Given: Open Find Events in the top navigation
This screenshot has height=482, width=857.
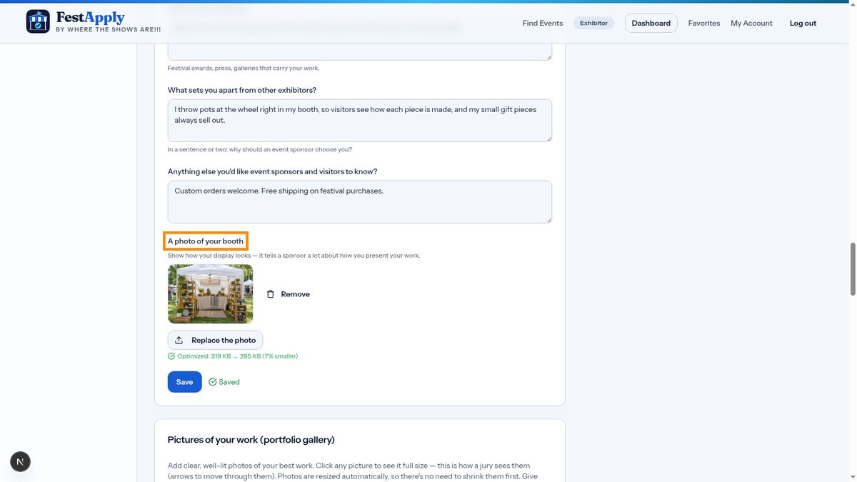Looking at the screenshot, I should click(x=543, y=23).
